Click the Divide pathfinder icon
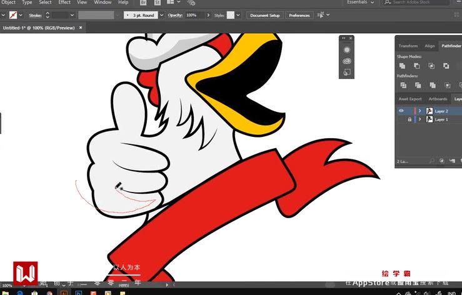 pyautogui.click(x=403, y=85)
